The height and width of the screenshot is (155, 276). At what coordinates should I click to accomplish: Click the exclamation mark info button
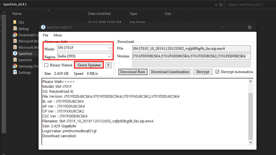tap(108, 65)
